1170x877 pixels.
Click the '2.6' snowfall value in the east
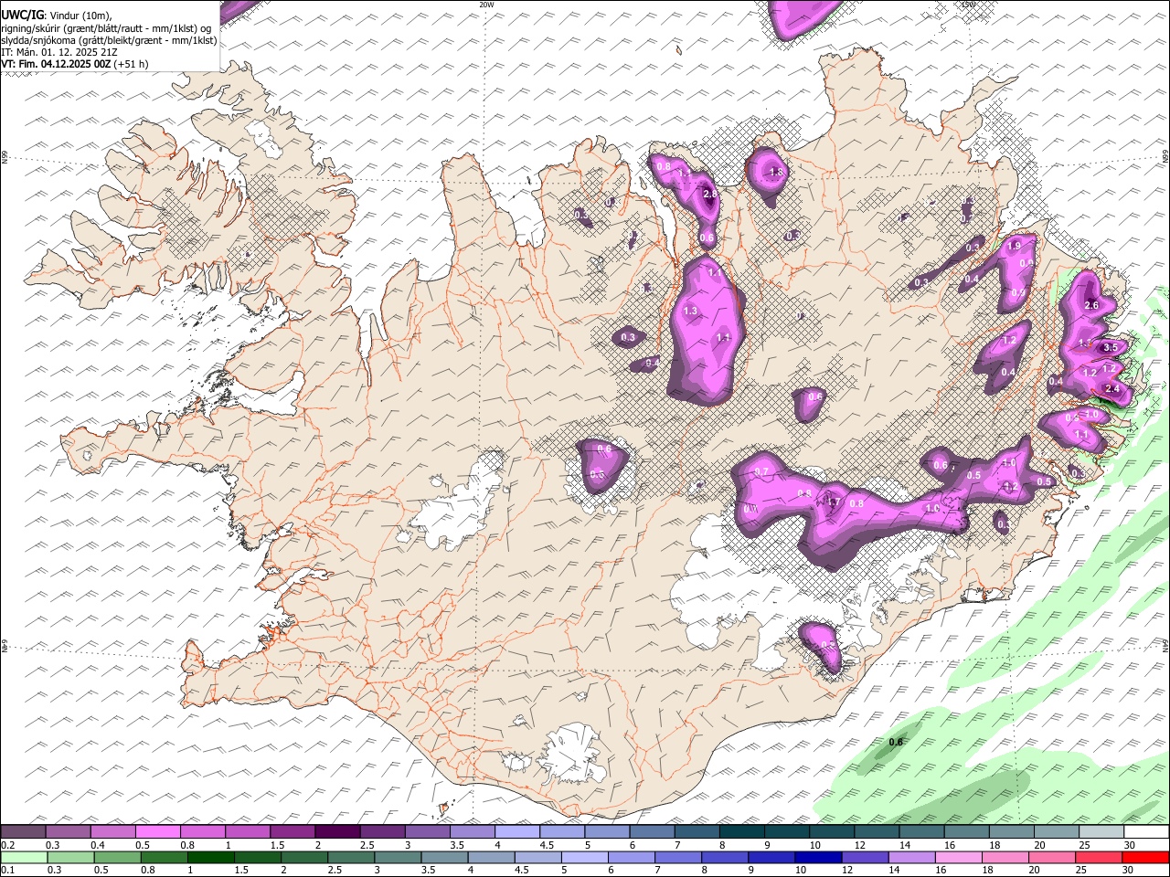click(x=1090, y=305)
